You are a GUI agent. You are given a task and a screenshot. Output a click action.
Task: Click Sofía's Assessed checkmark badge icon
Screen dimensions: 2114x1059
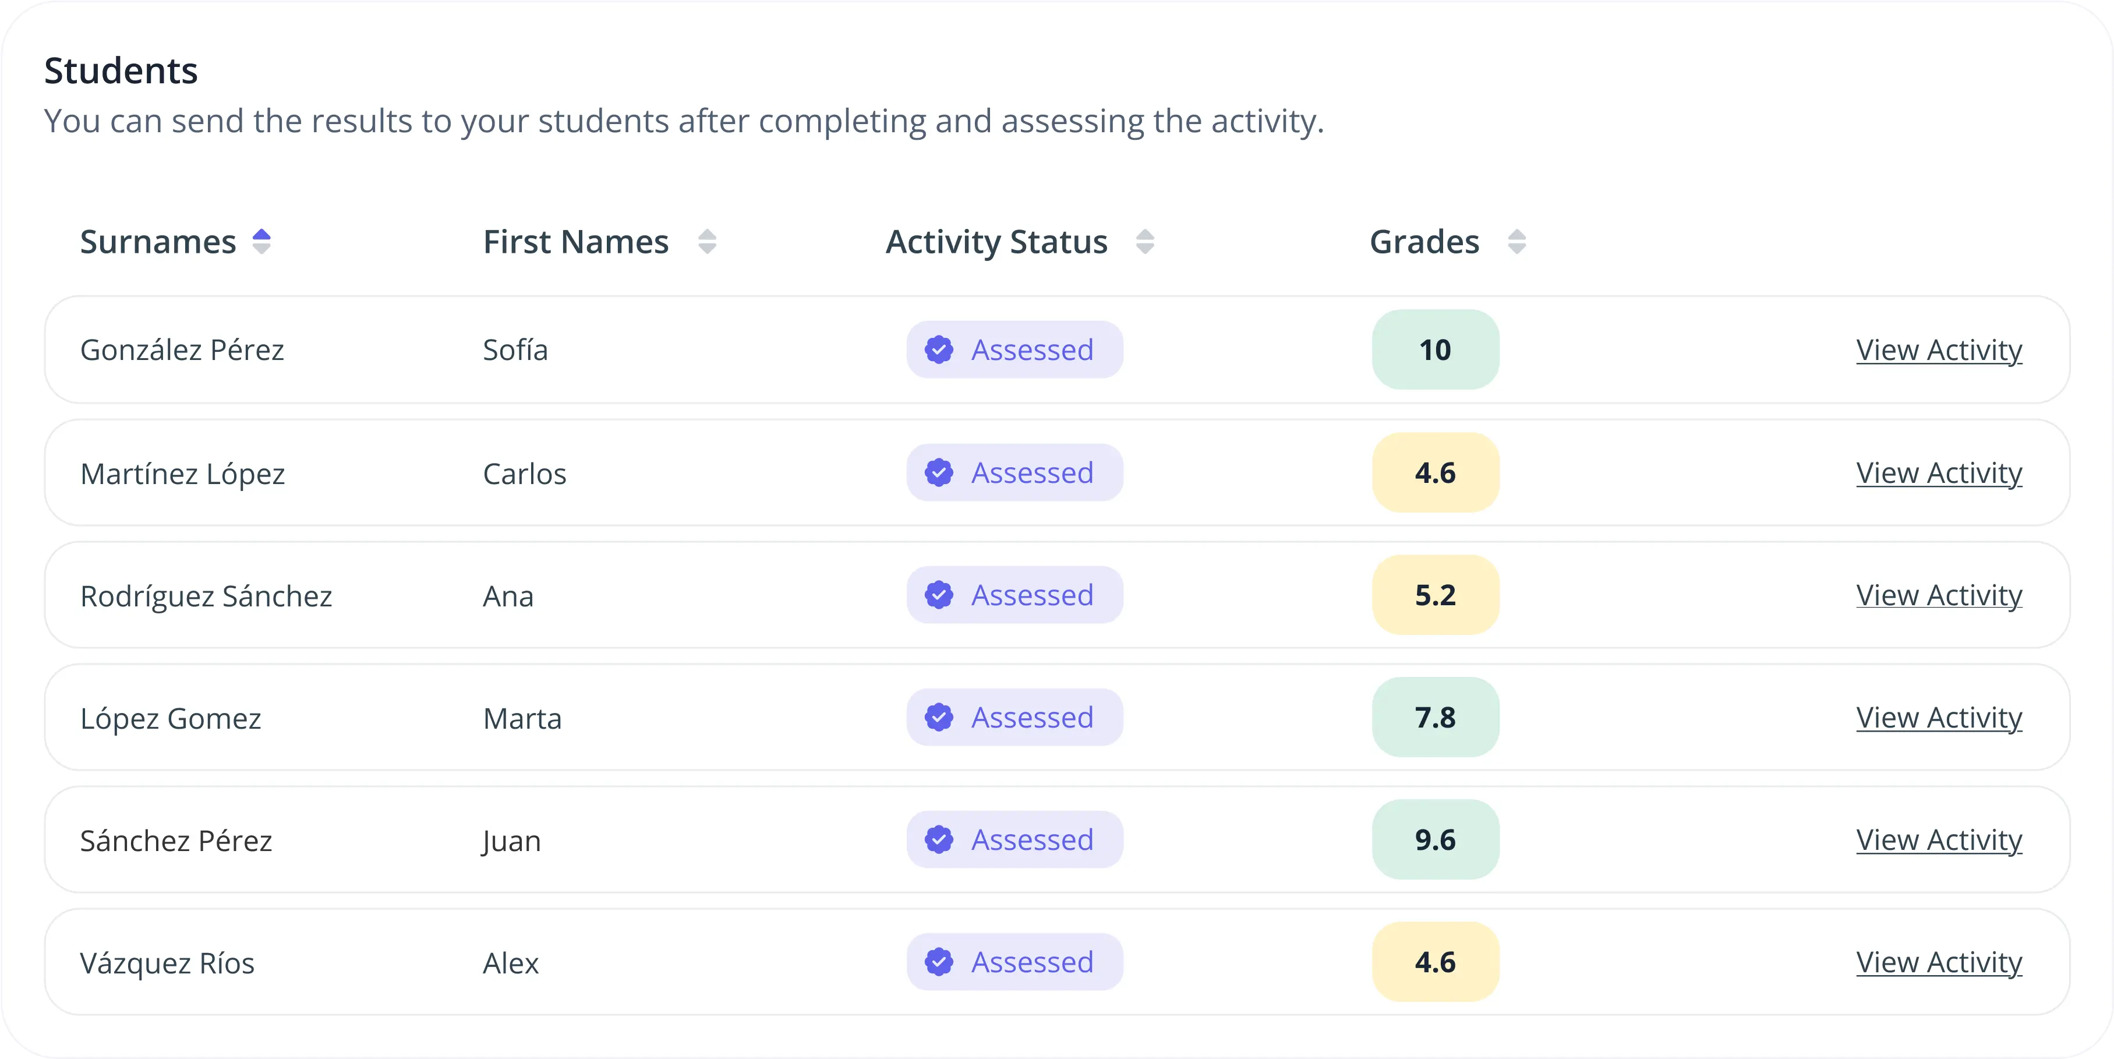coord(939,350)
